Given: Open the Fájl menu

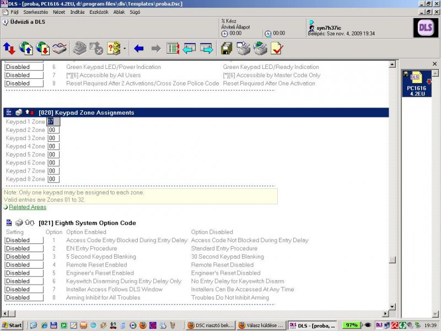Looking at the screenshot, I should tap(14, 12).
